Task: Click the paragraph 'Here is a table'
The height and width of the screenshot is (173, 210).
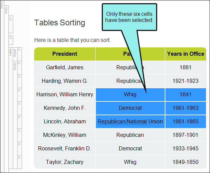Action: [x=73, y=40]
